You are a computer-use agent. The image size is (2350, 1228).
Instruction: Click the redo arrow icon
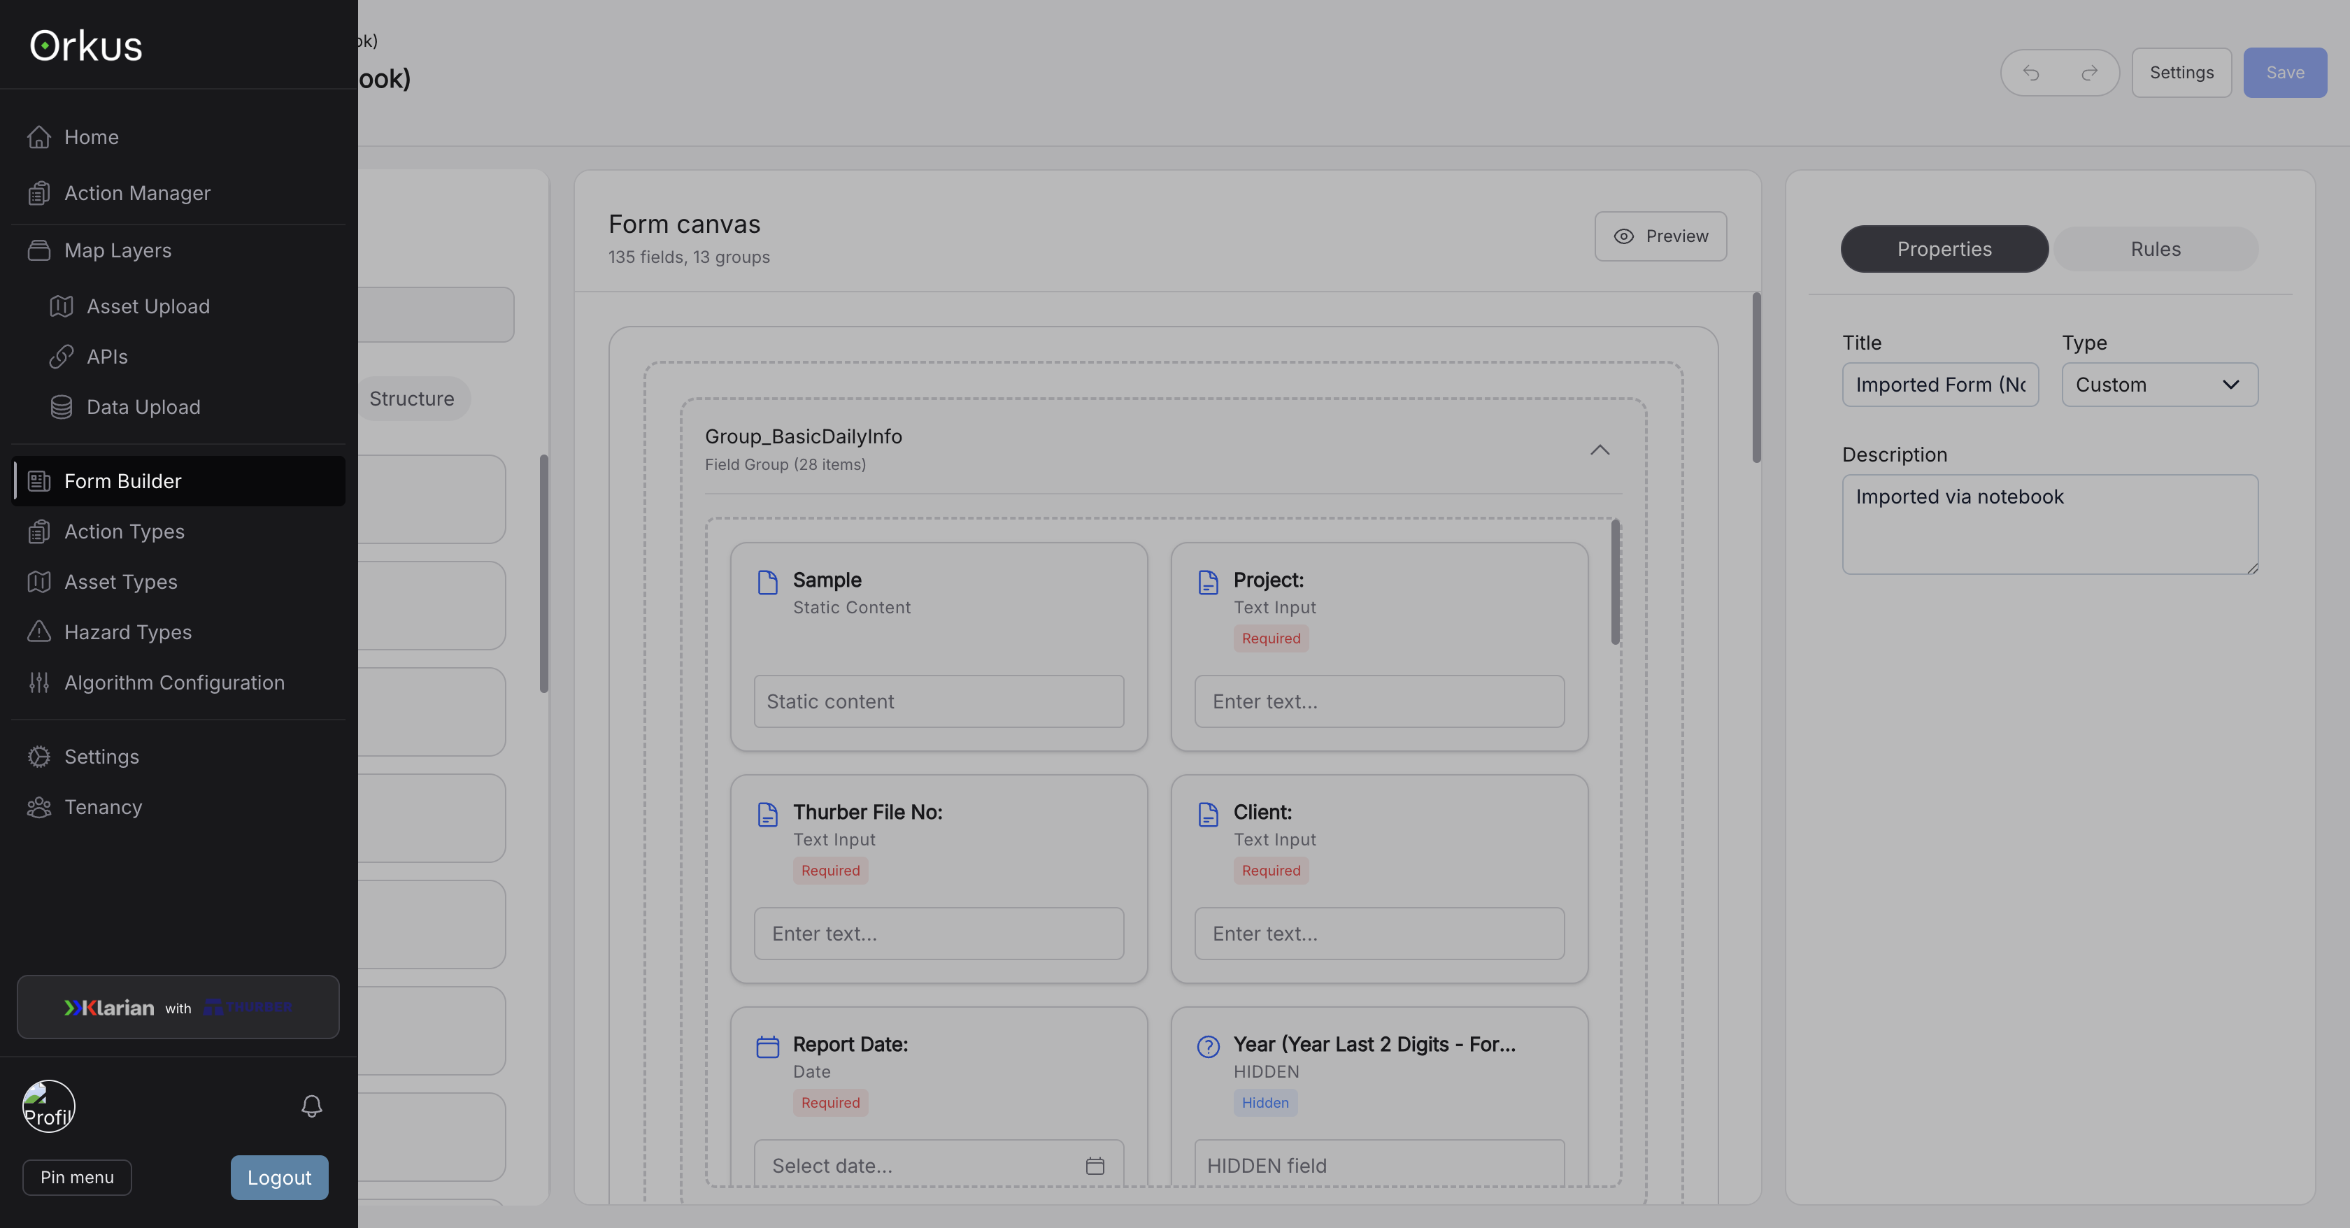[x=2089, y=73]
